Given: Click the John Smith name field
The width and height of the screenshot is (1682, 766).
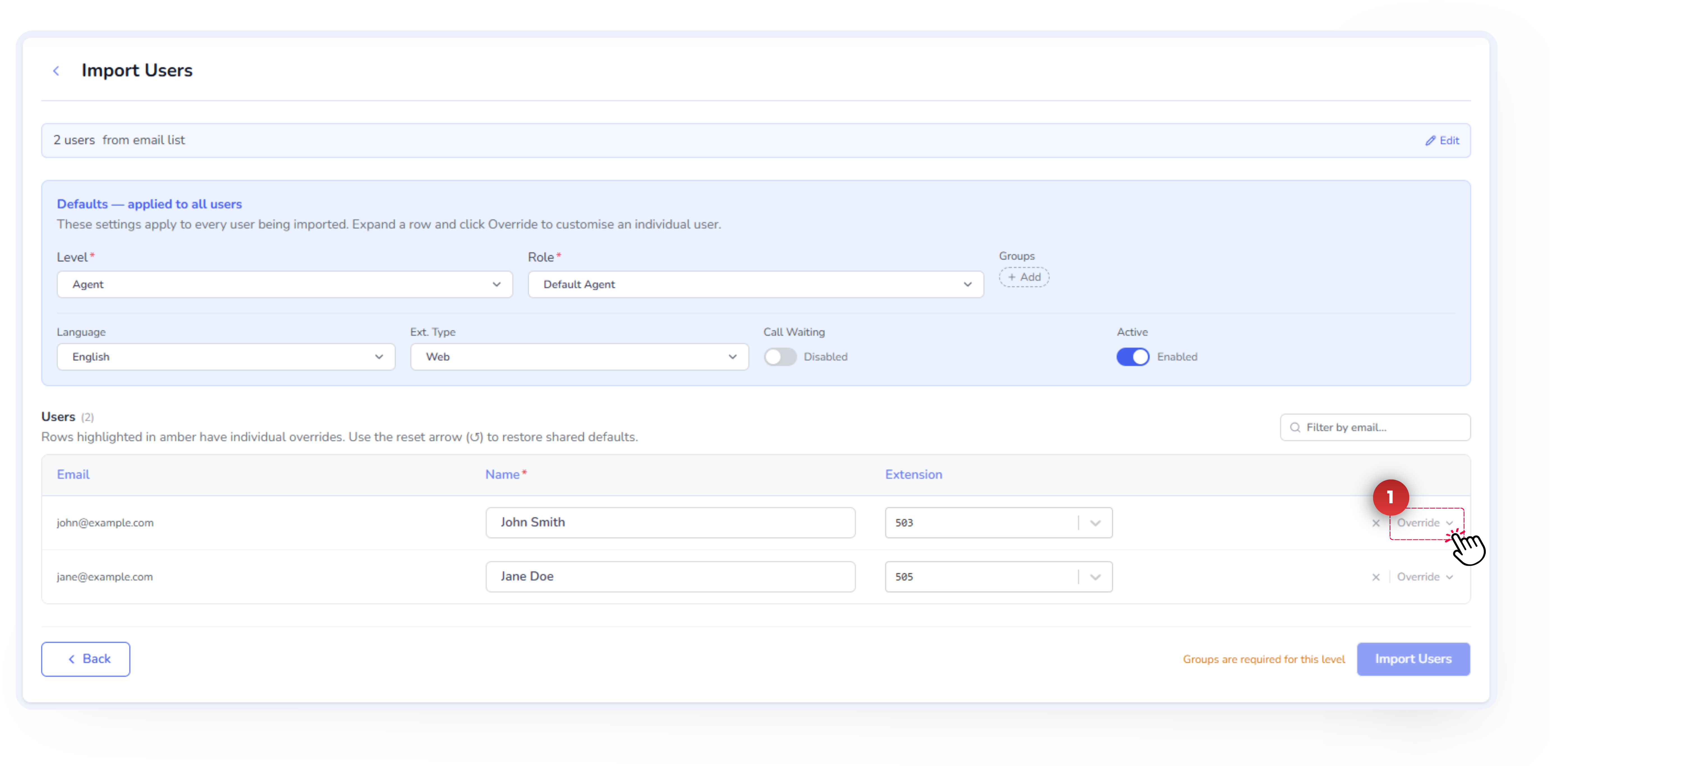Looking at the screenshot, I should (670, 523).
